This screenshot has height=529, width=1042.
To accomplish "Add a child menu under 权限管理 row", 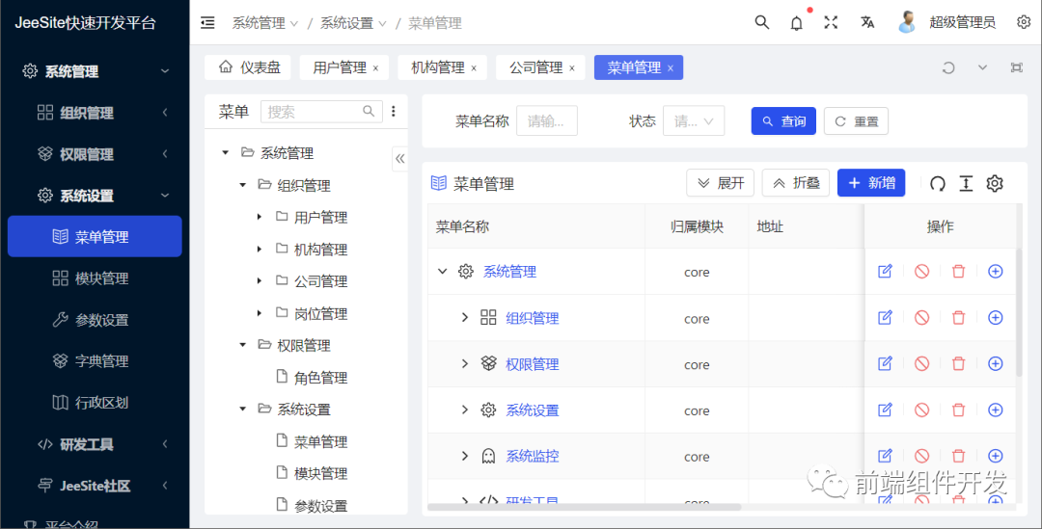I will click(995, 363).
